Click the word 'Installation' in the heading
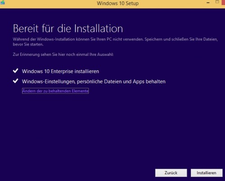225x181 pixels. [99, 28]
